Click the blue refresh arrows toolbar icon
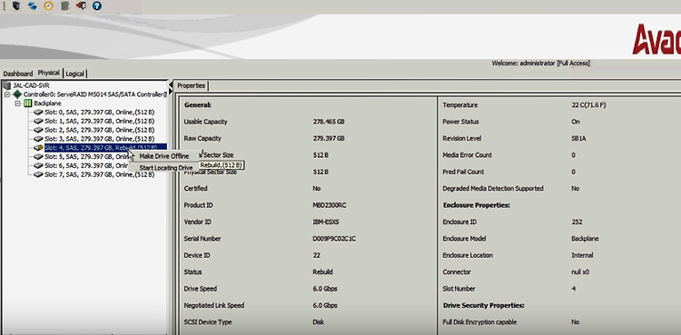The image size is (681, 335). click(32, 5)
